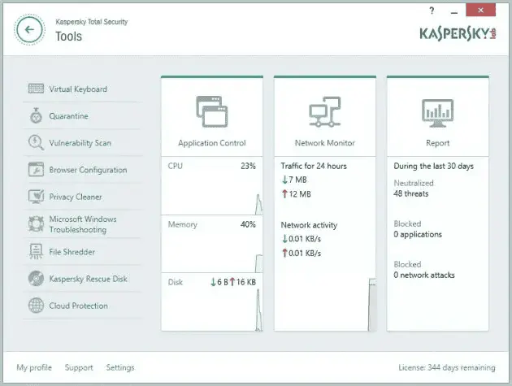Open File Shredder tool
Image resolution: width=512 pixels, height=386 pixels.
coord(72,252)
